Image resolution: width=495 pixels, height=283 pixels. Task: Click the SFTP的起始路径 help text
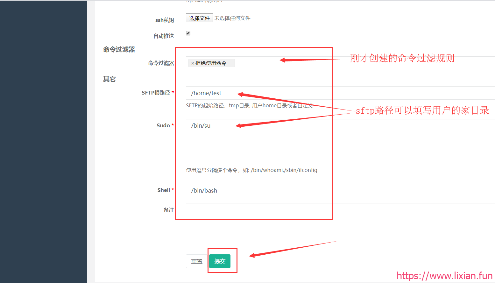pos(249,105)
